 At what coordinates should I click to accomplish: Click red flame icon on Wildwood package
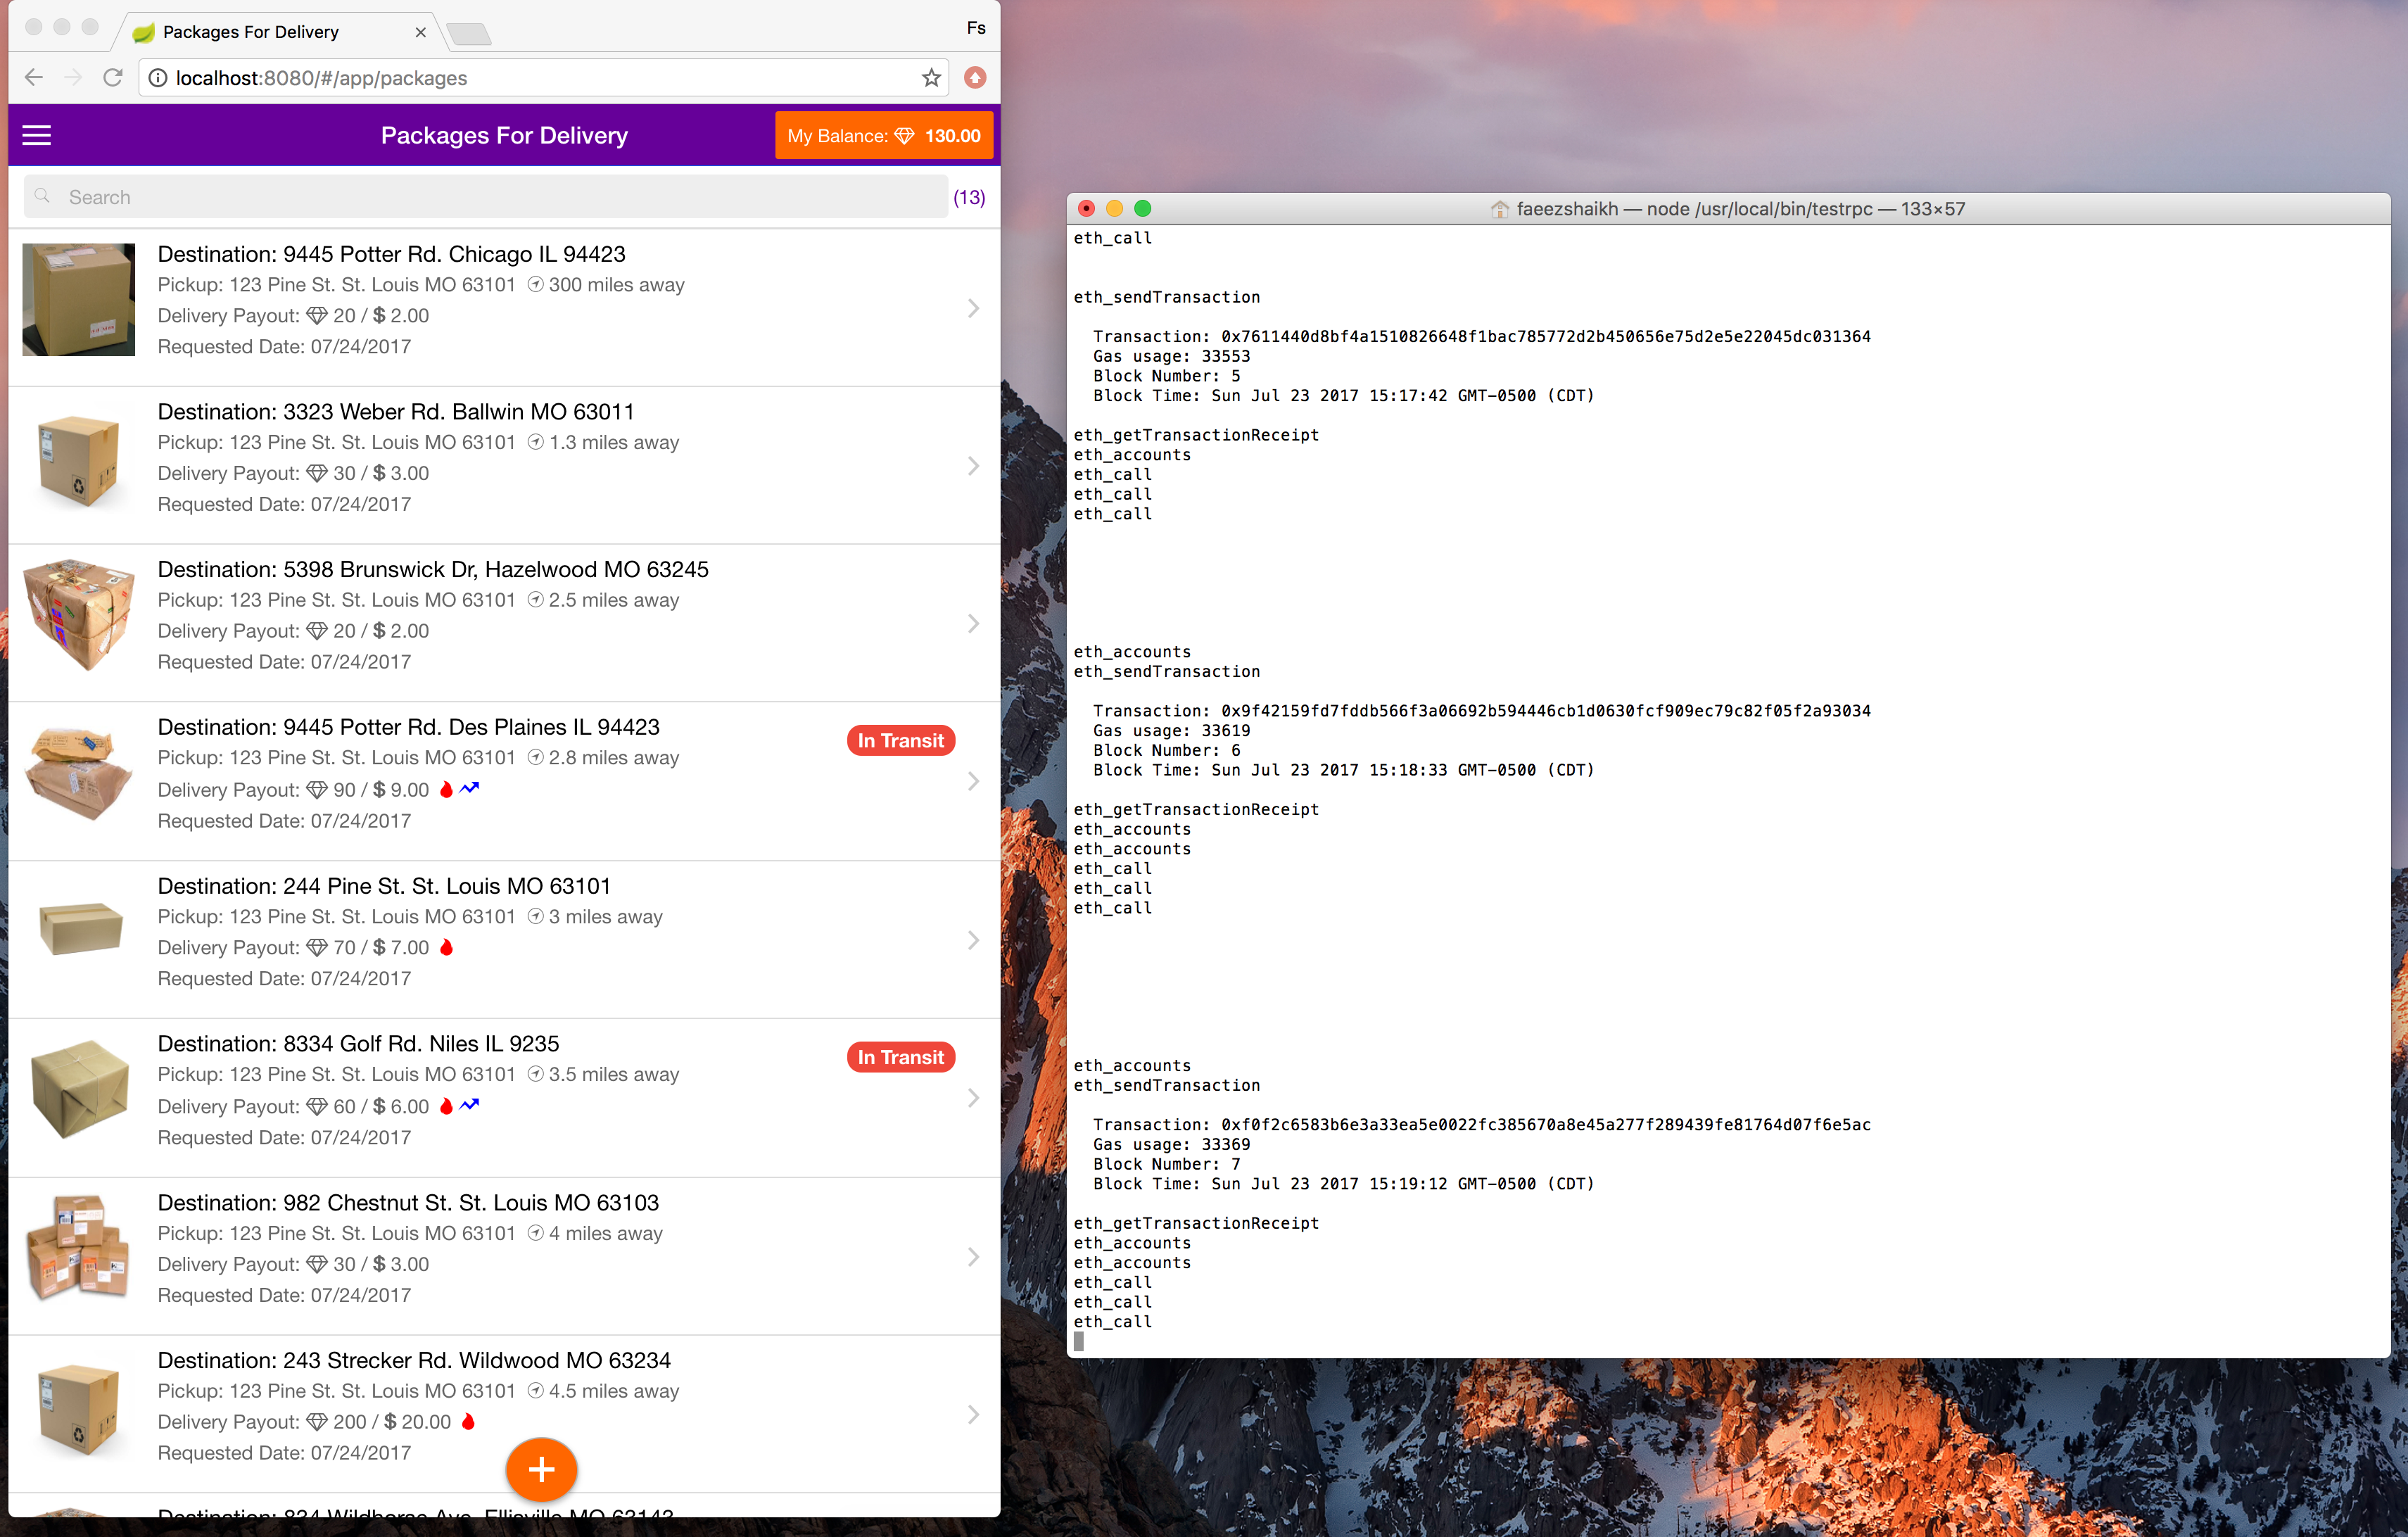468,1421
